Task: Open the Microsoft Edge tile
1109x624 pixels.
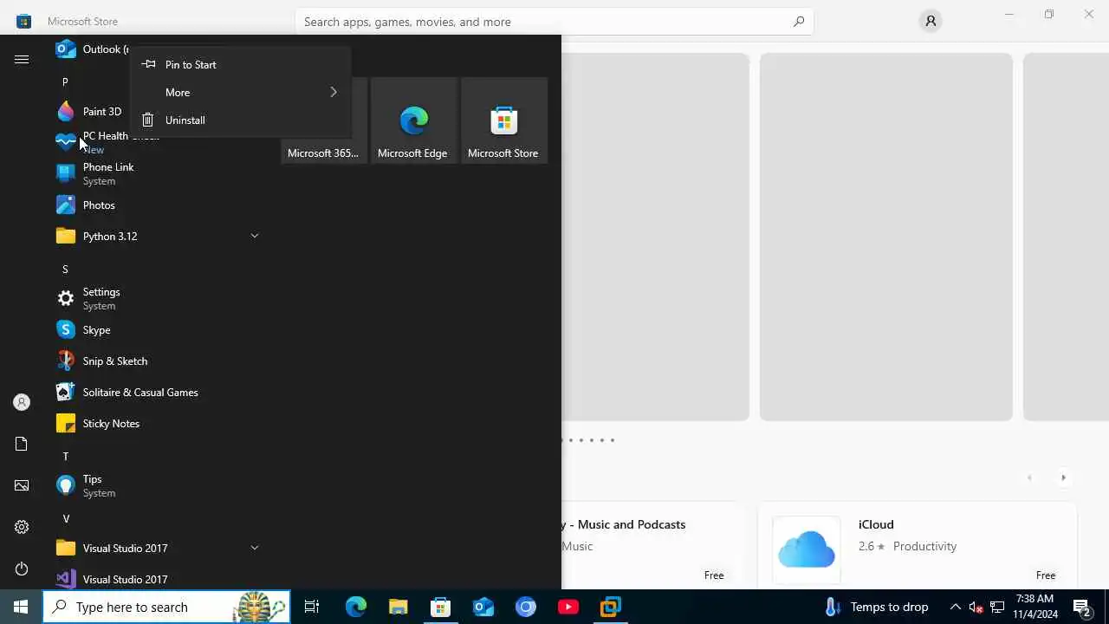Action: 413,120
